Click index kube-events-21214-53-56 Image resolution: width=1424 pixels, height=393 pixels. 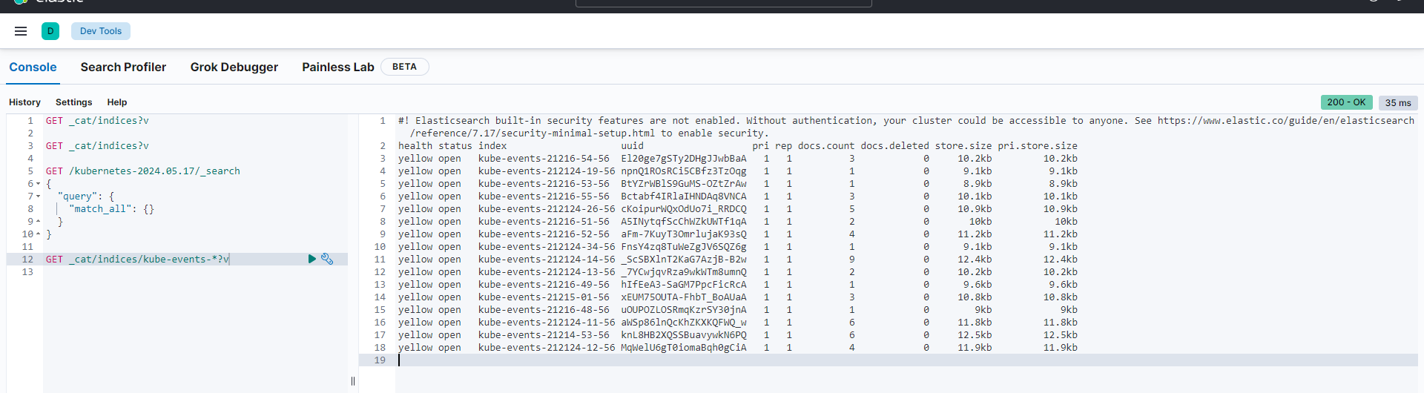click(x=544, y=334)
